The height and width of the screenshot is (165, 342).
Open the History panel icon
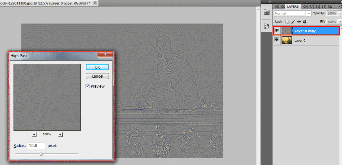click(267, 27)
